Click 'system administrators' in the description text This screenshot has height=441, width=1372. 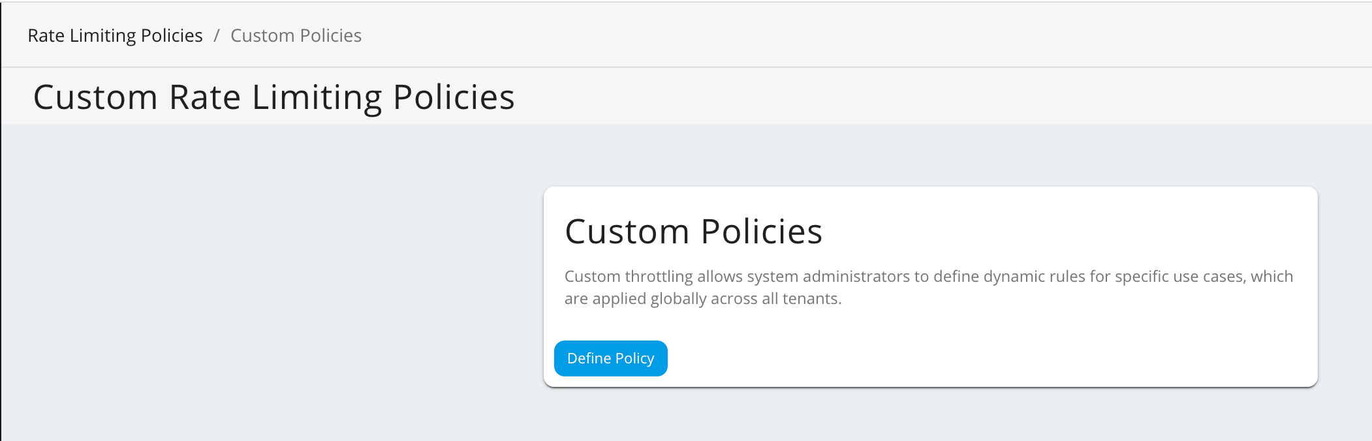[x=828, y=276]
